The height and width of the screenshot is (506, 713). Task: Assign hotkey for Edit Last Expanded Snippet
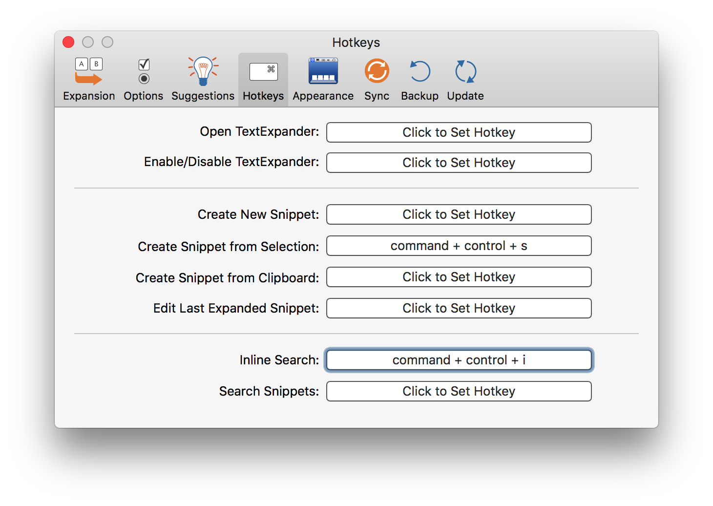[x=459, y=308]
